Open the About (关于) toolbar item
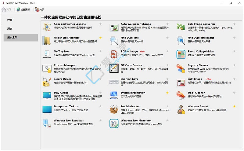The image size is (244, 151). click(x=39, y=9)
